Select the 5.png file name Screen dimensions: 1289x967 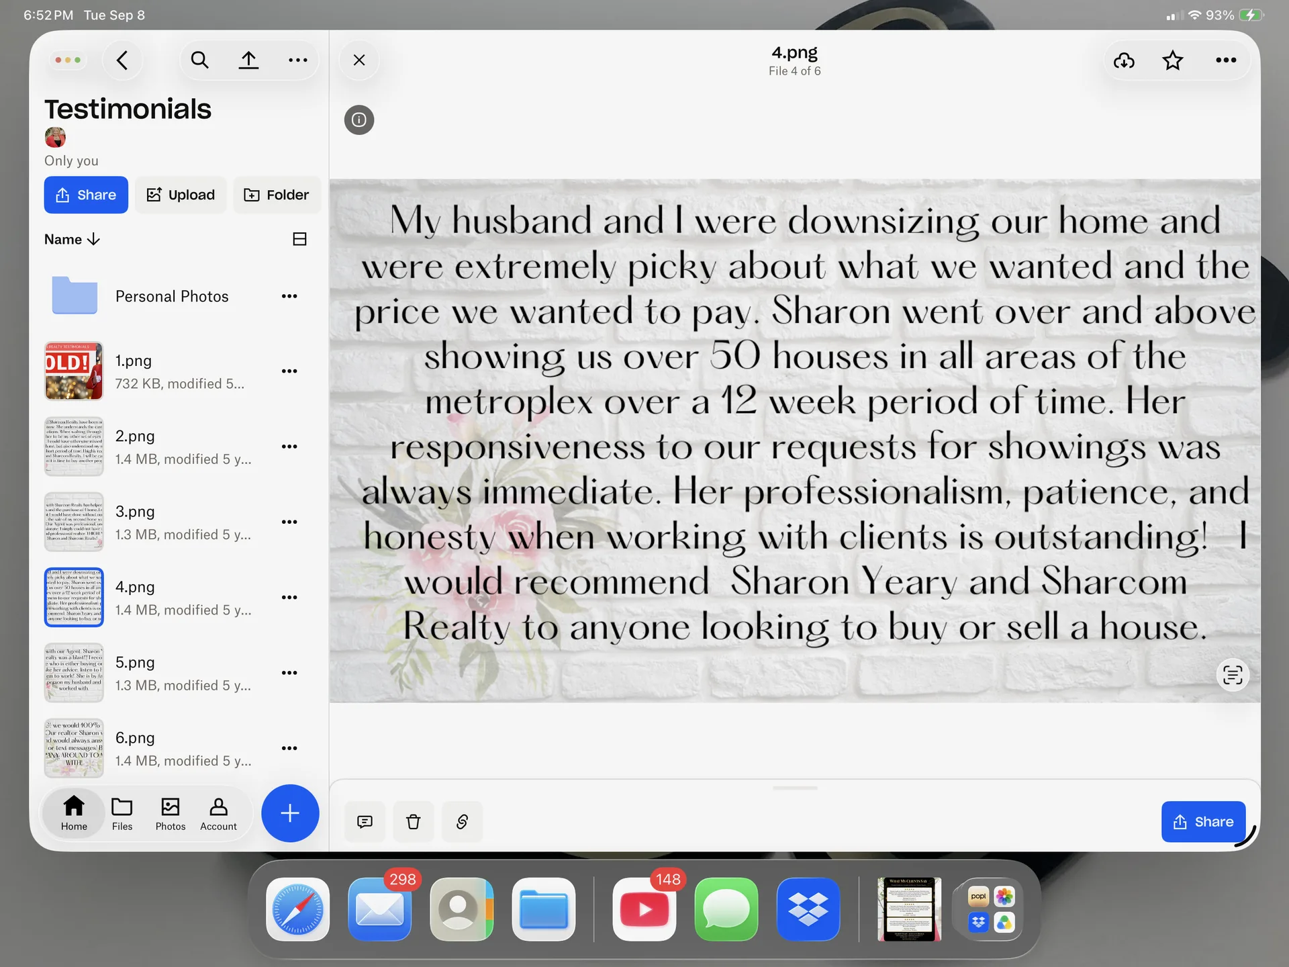coord(135,662)
